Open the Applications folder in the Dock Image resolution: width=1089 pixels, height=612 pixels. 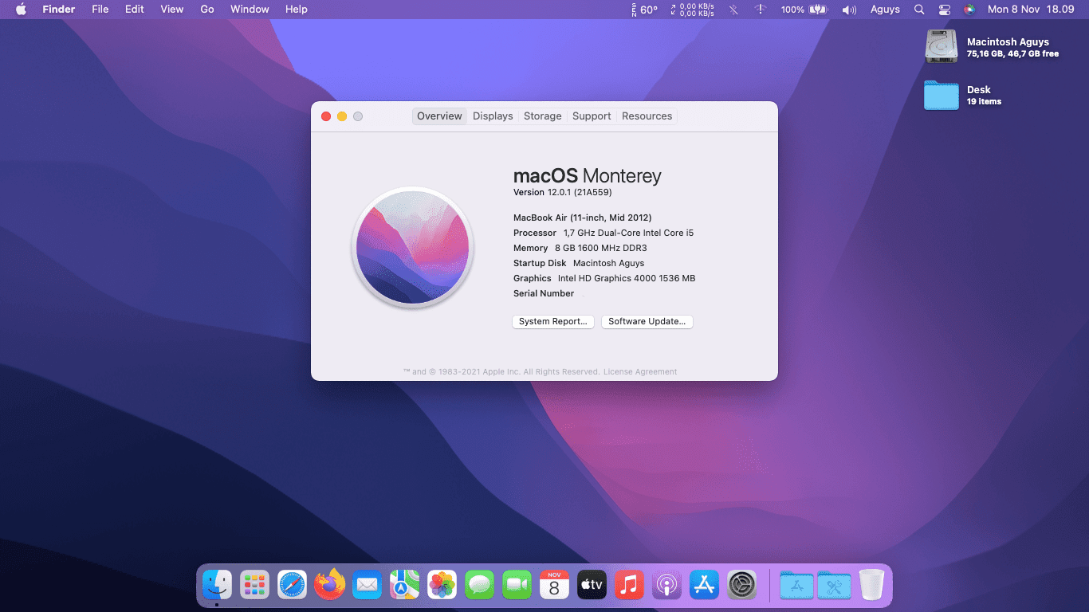click(796, 586)
